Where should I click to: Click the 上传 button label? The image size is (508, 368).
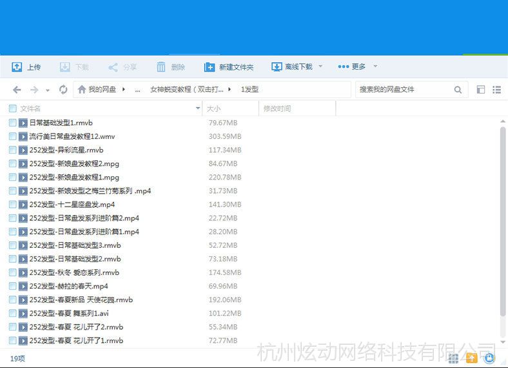click(34, 67)
